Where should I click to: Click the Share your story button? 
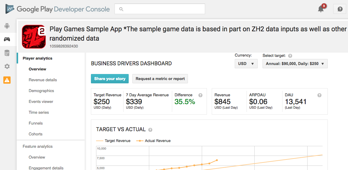(x=110, y=79)
